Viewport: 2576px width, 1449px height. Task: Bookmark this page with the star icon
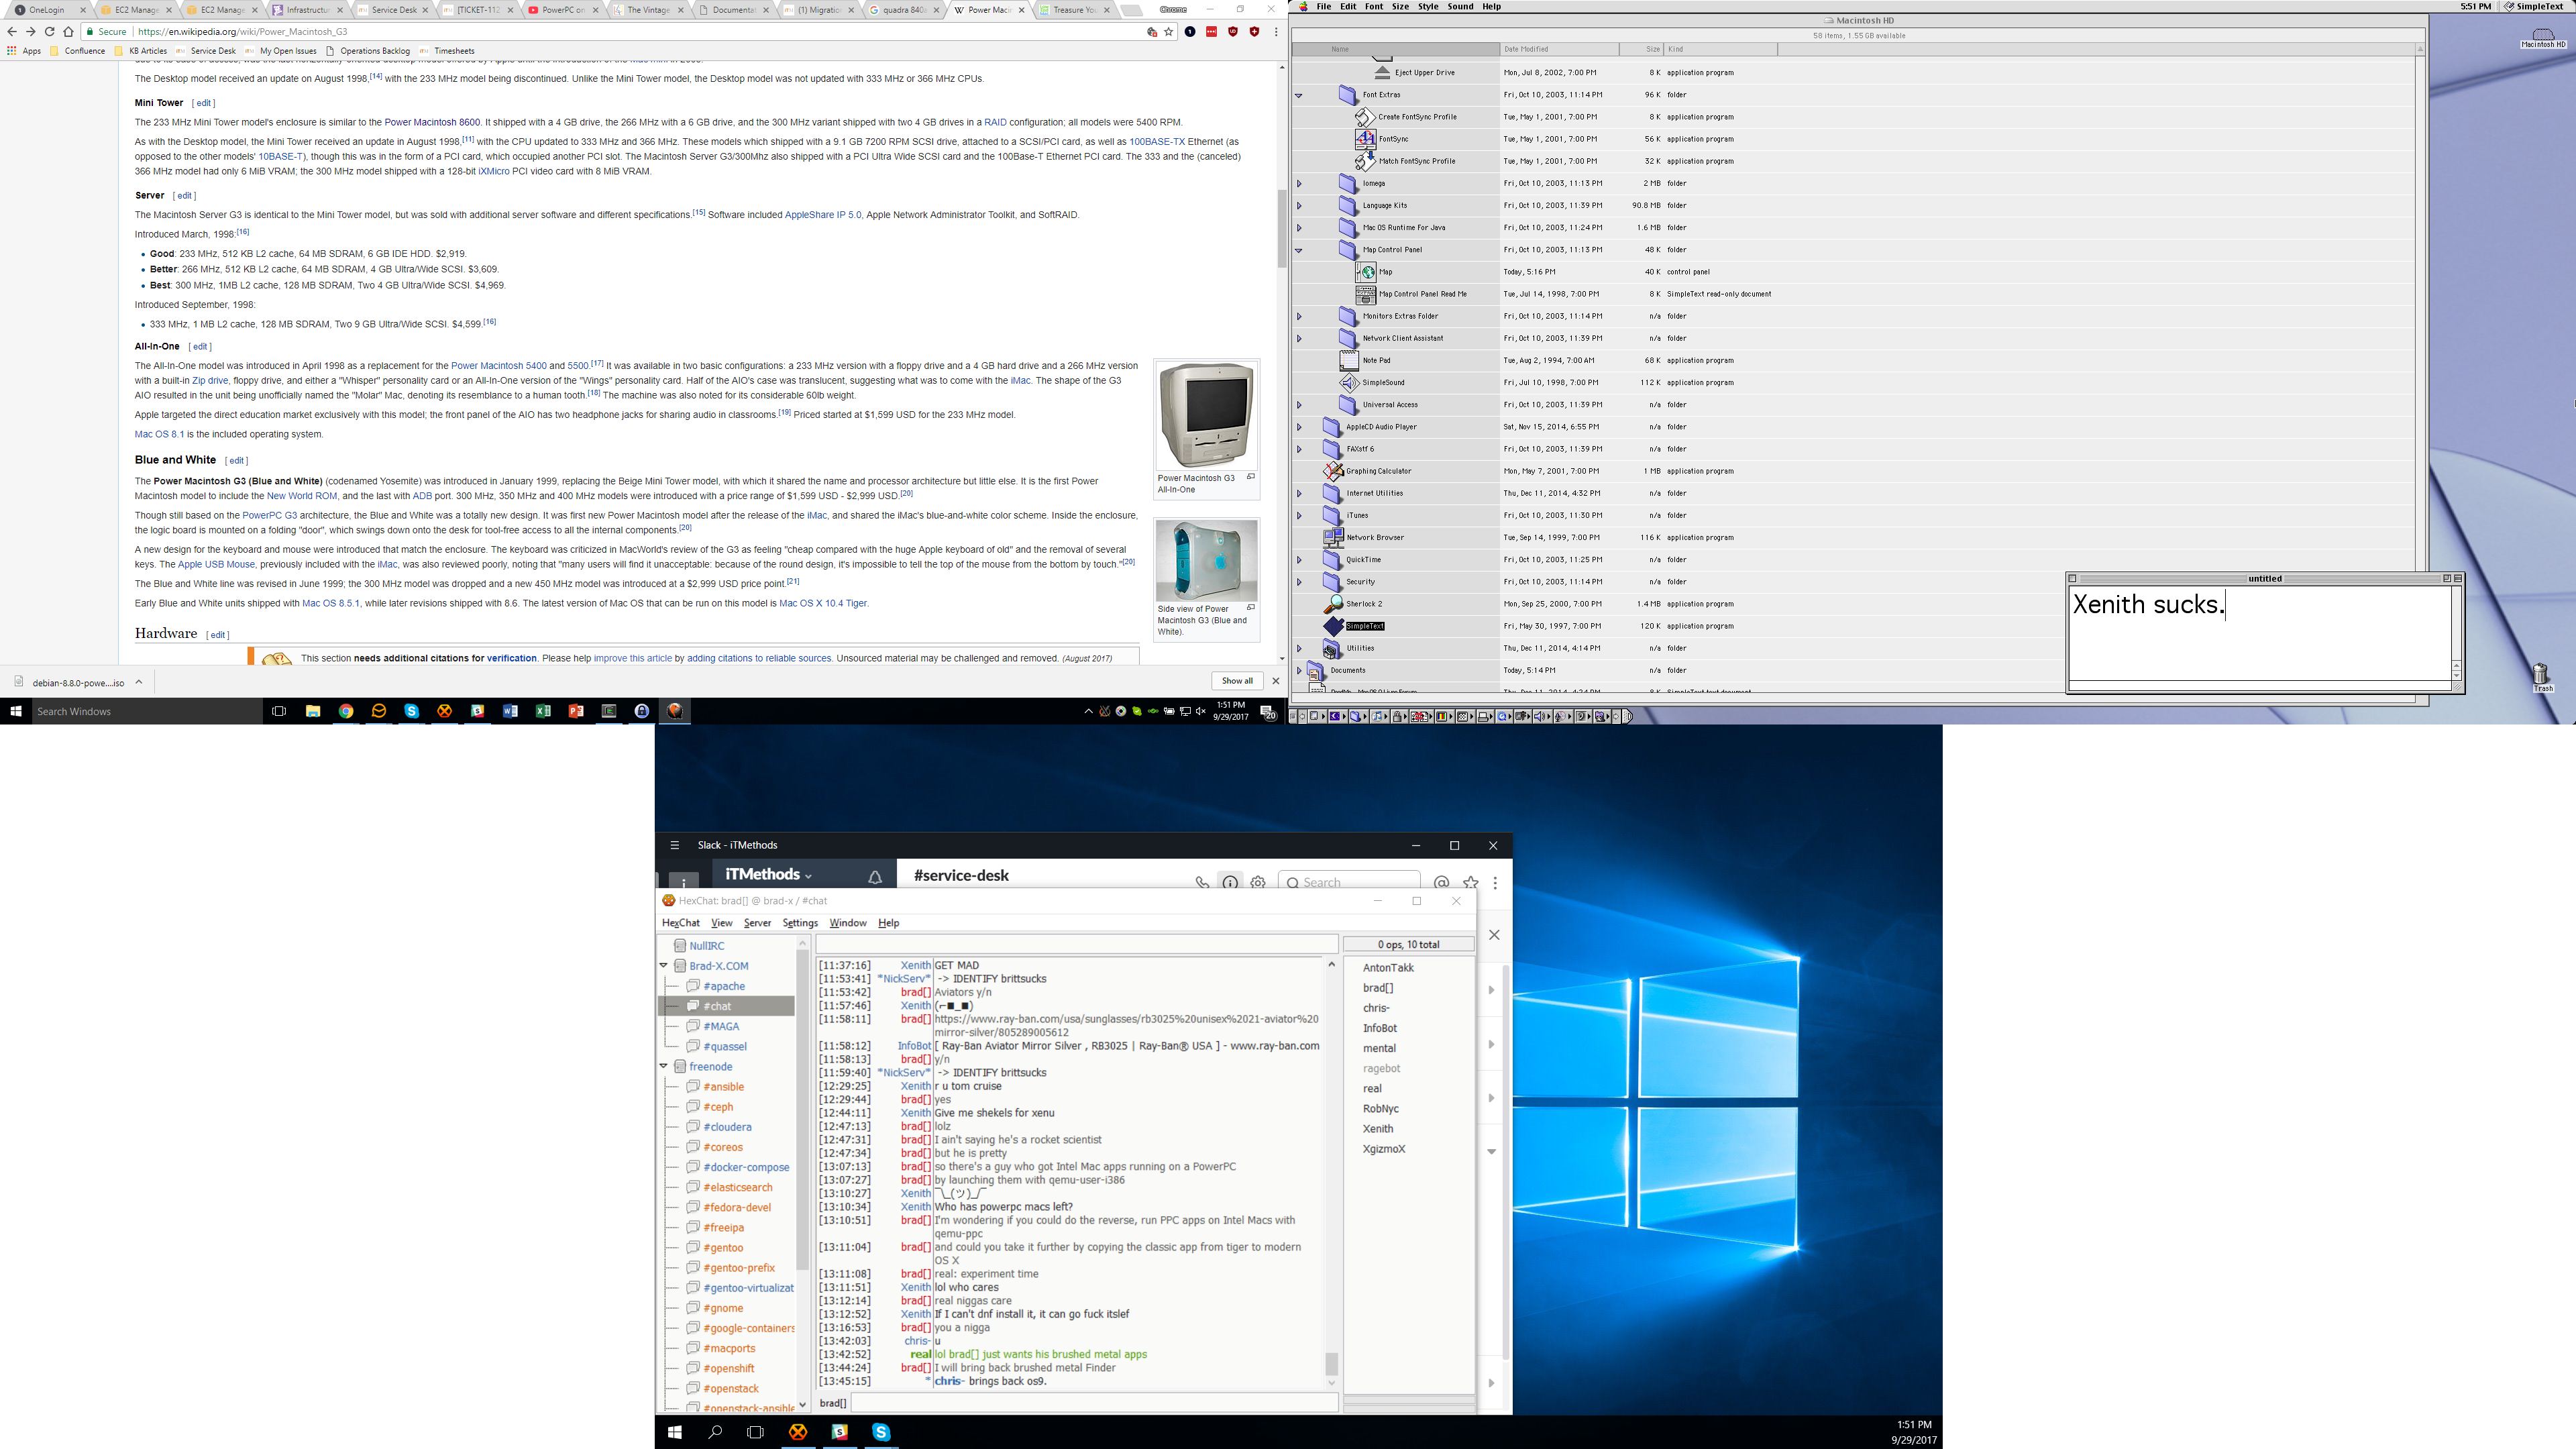[1168, 31]
